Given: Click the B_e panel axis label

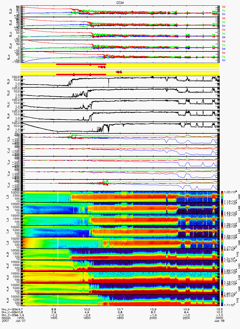Looking at the screenshot, I should (10, 46).
